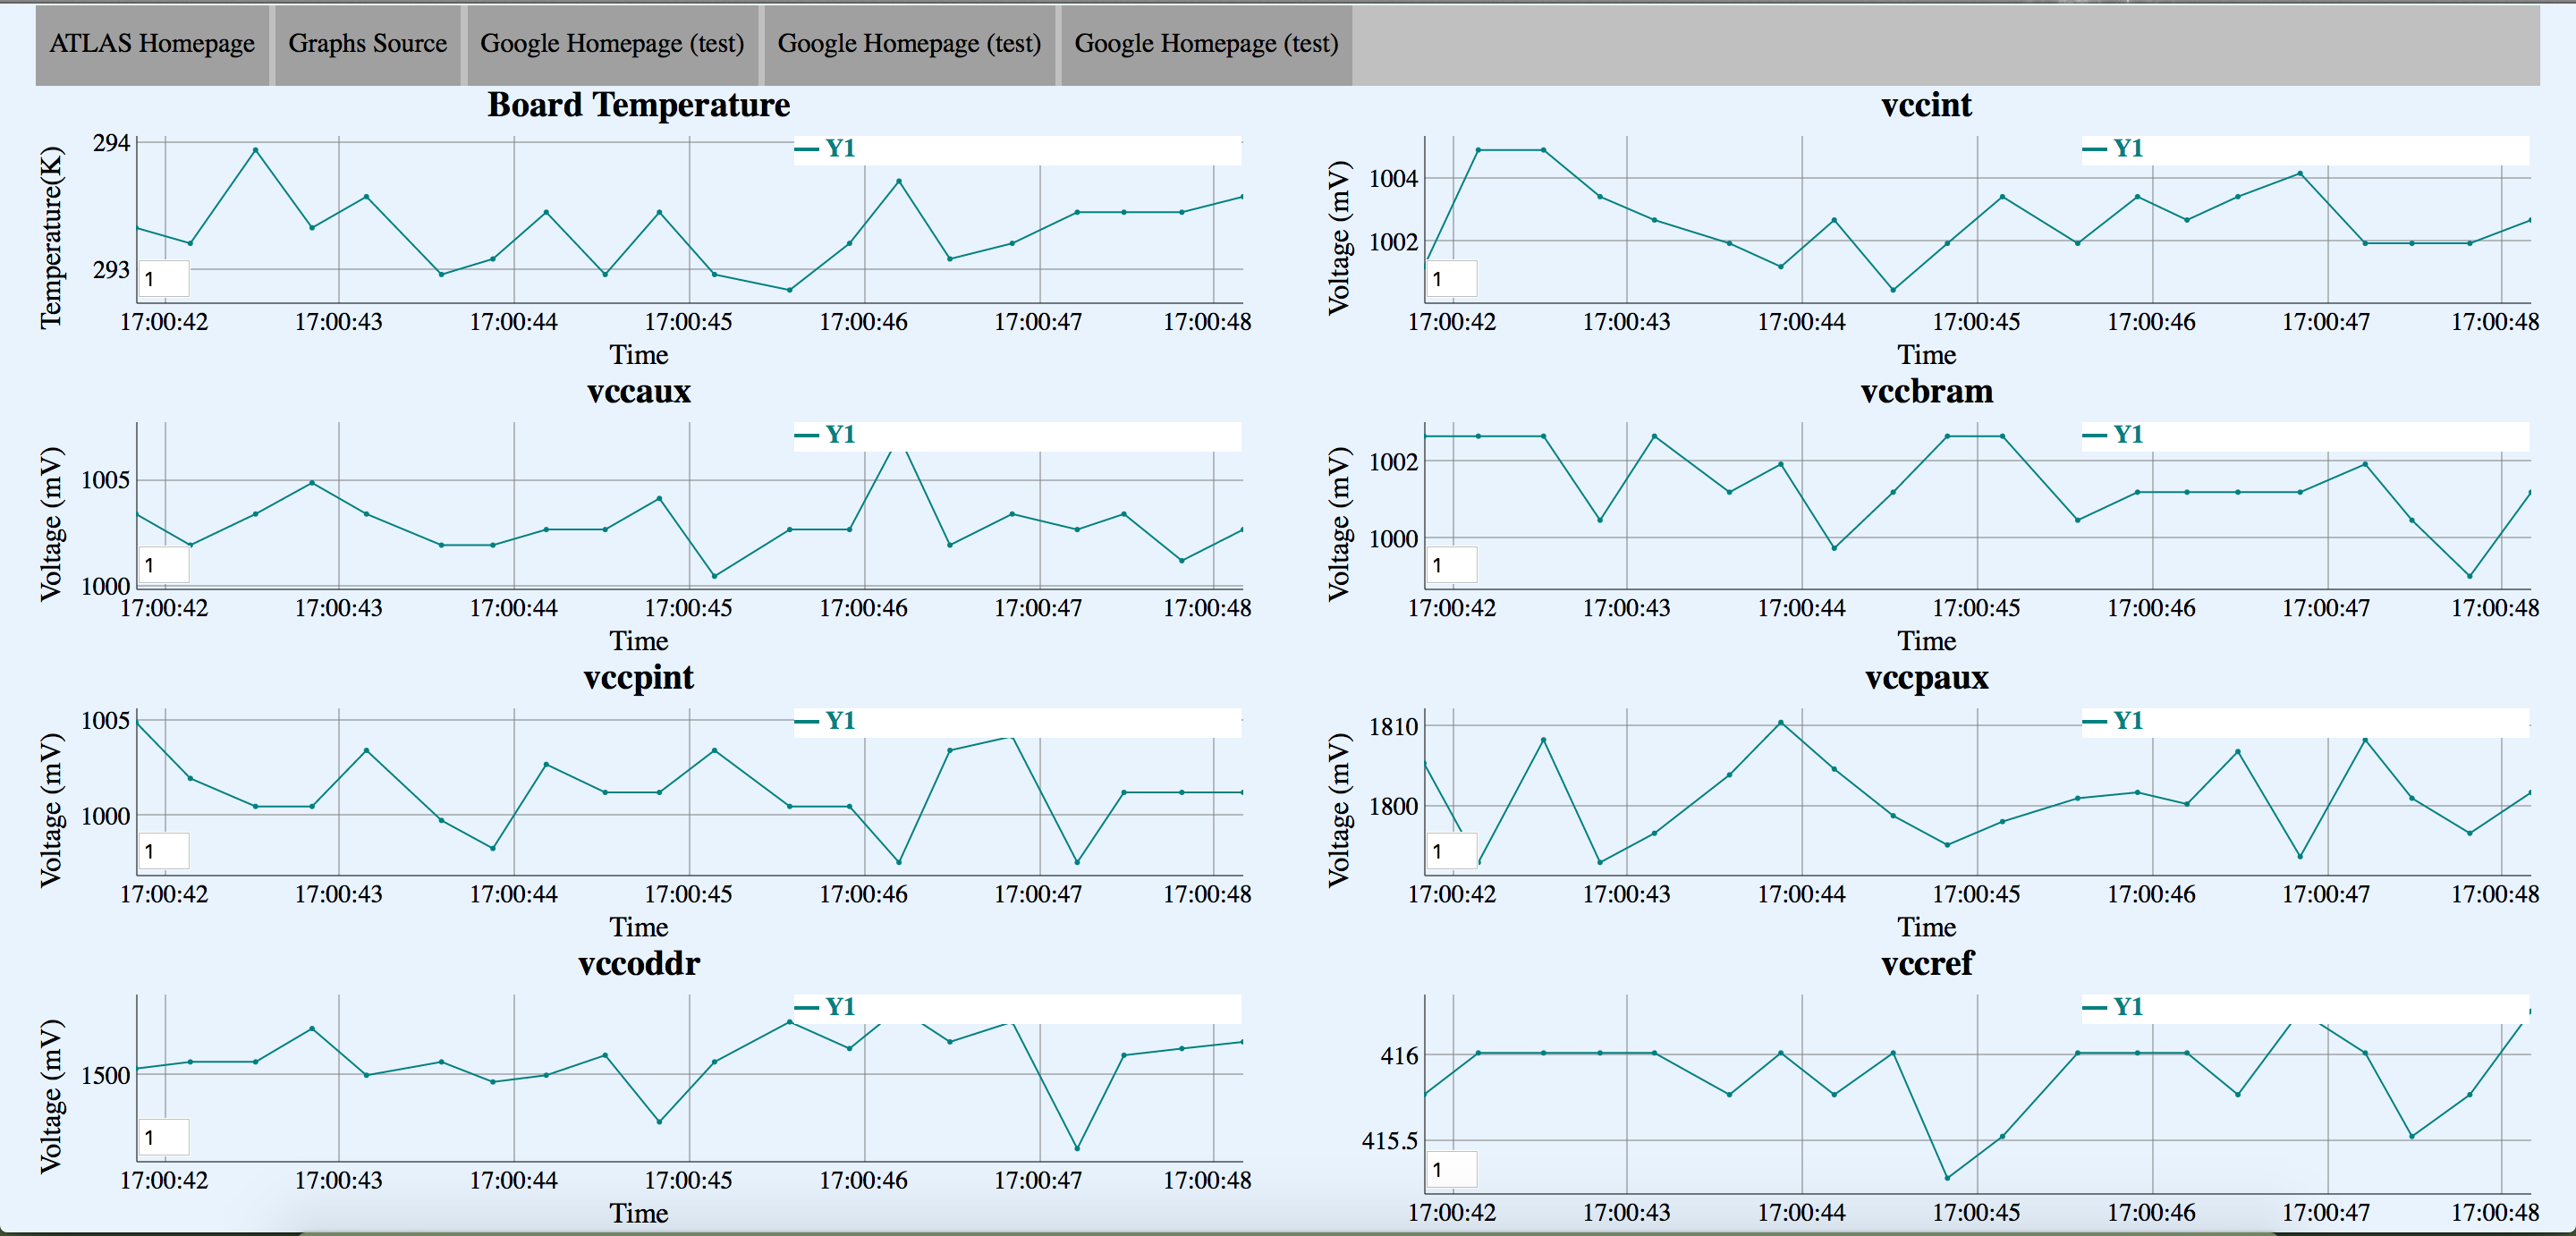Click Y1 legend label in vccpaux chart
This screenshot has height=1236, width=2576.
[2128, 721]
